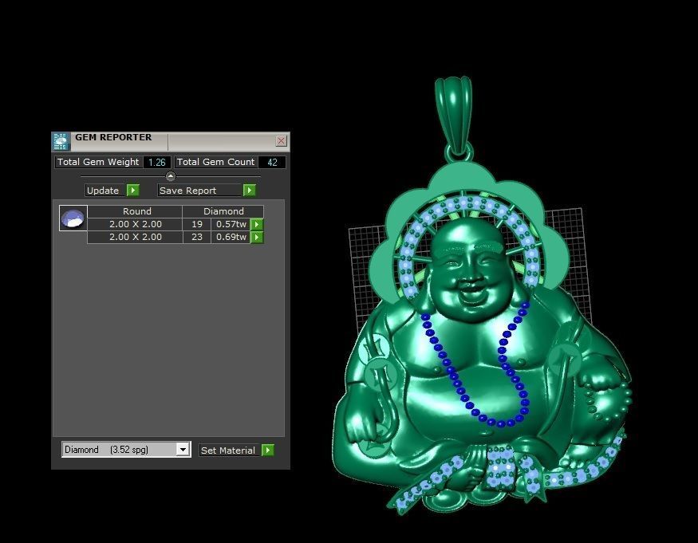Image resolution: width=698 pixels, height=543 pixels.
Task: Click green arrow on the 0.69tw row
Action: point(257,238)
